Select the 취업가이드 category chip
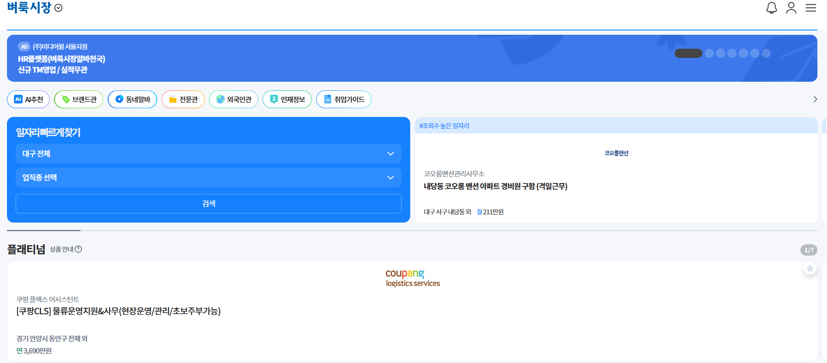This screenshot has width=827, height=363. click(344, 99)
